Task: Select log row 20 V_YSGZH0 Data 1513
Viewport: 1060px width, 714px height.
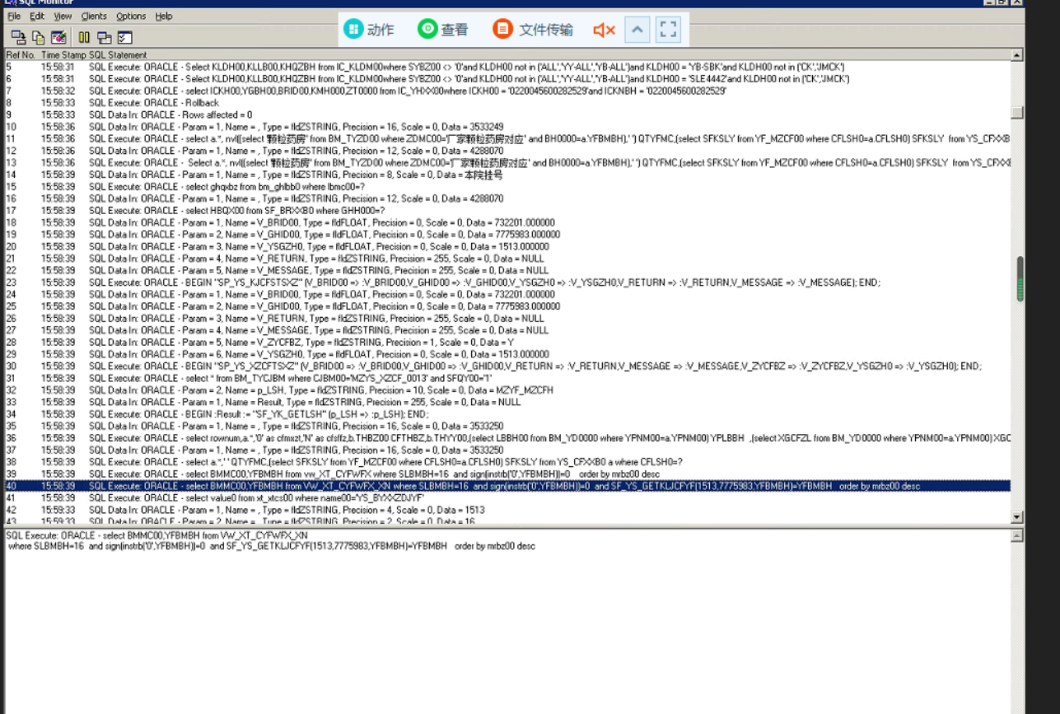Action: tap(507, 246)
